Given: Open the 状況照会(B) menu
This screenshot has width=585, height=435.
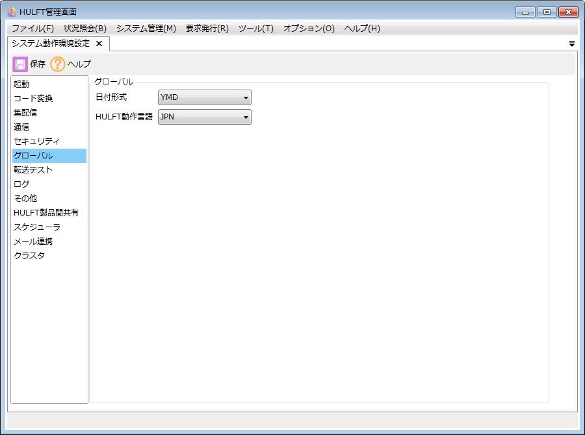Looking at the screenshot, I should coord(85,29).
